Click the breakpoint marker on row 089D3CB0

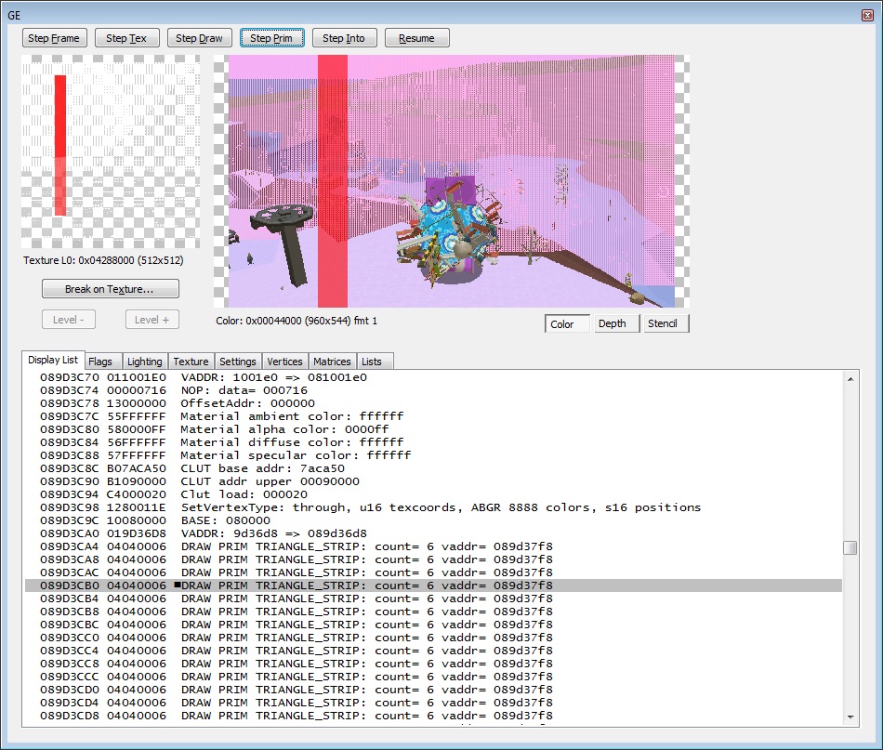177,585
